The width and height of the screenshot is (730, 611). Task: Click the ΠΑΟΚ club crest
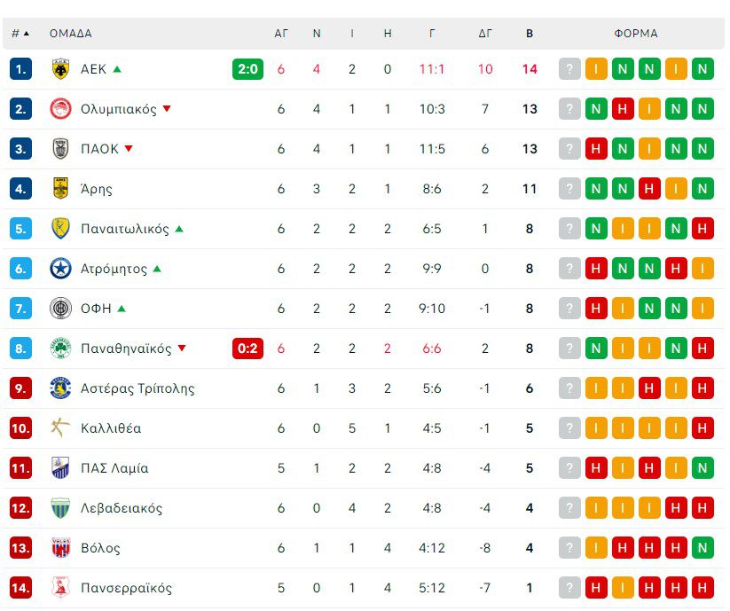point(60,149)
